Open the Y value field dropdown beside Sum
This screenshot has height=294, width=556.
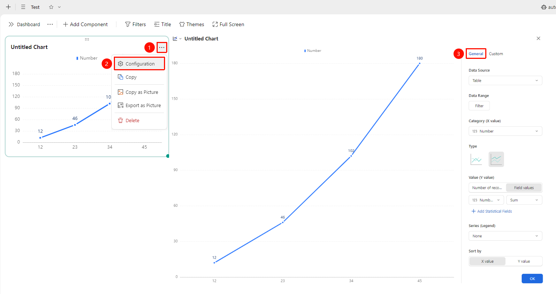(x=486, y=200)
